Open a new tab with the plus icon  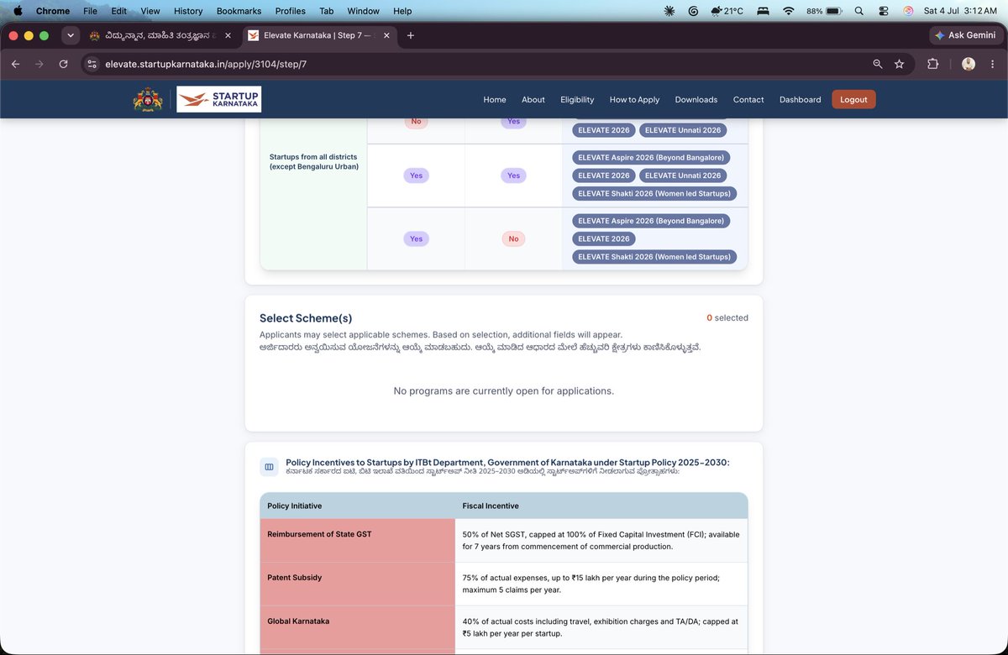[411, 35]
